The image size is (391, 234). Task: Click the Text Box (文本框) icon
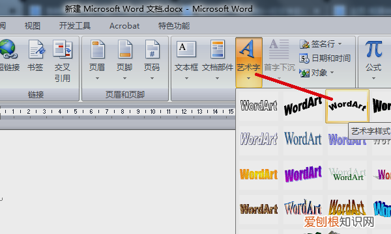[186, 49]
